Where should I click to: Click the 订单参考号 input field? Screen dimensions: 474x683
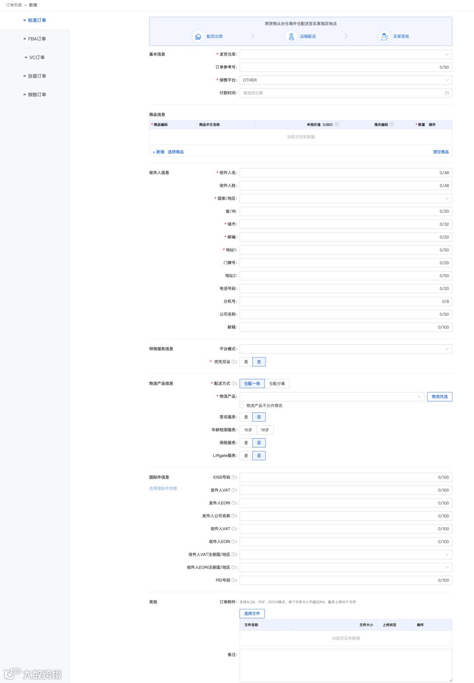[x=346, y=67]
